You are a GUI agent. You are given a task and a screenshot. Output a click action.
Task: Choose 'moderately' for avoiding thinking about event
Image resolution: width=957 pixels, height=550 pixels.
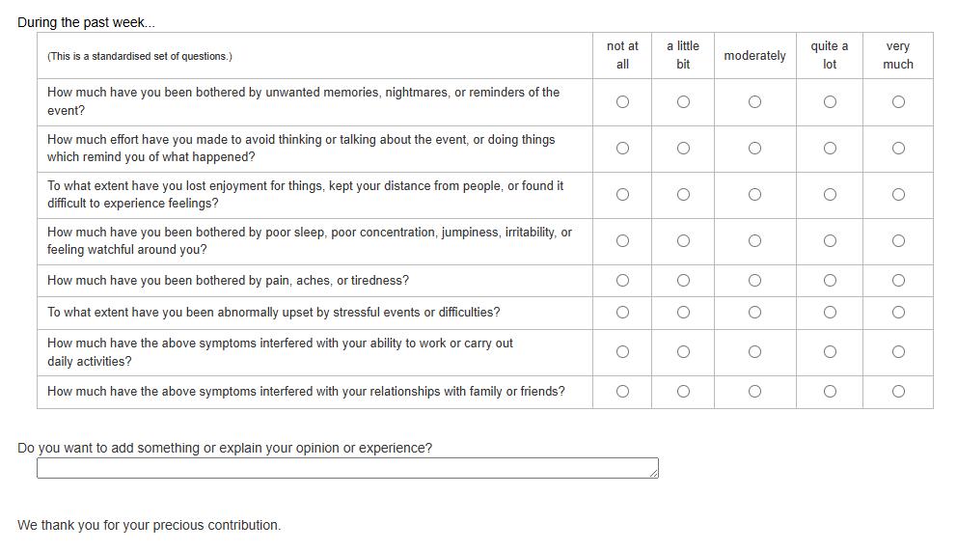(x=754, y=148)
